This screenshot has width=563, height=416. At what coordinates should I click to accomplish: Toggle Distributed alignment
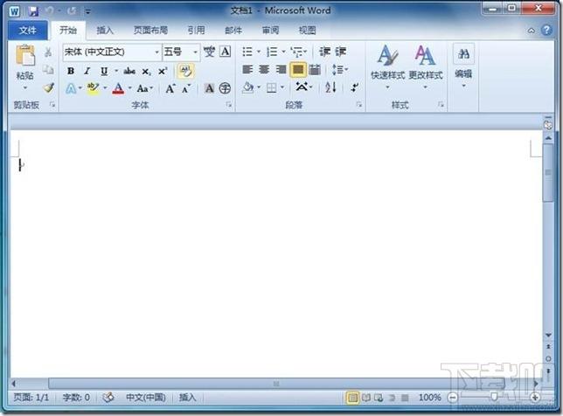(x=315, y=69)
